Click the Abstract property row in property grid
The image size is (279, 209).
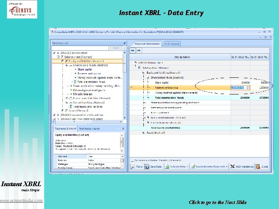[x=87, y=156]
